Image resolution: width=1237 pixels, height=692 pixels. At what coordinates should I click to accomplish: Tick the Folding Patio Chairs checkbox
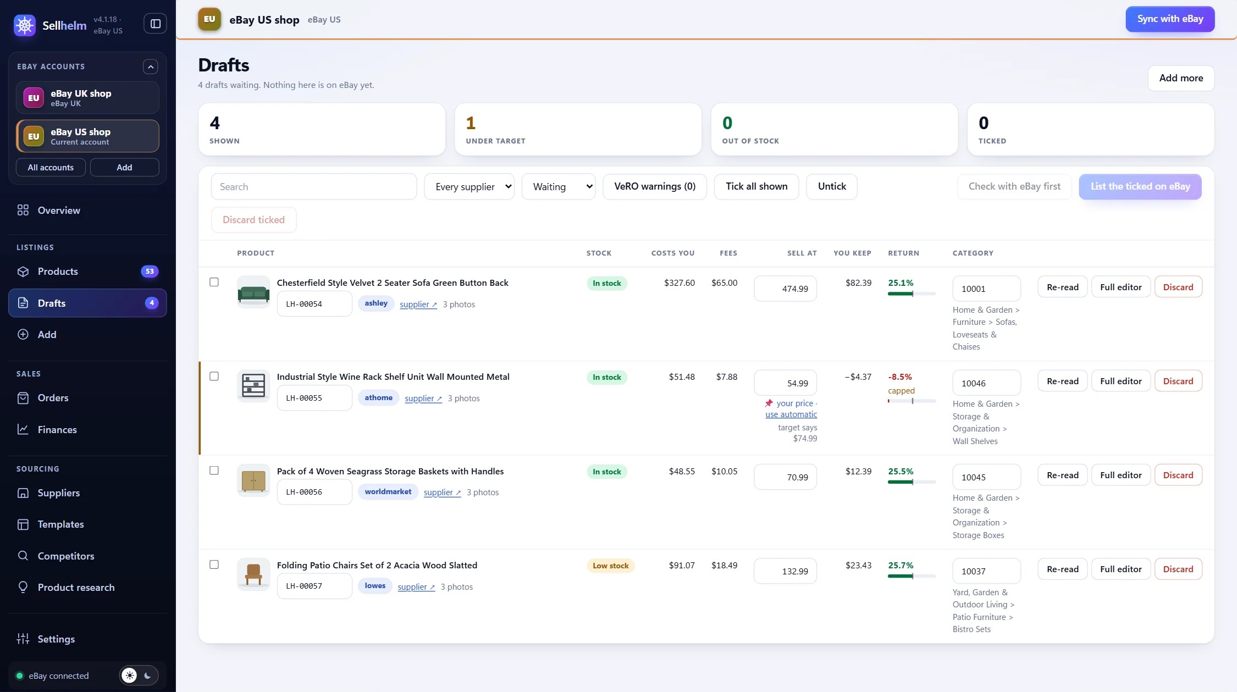(214, 564)
